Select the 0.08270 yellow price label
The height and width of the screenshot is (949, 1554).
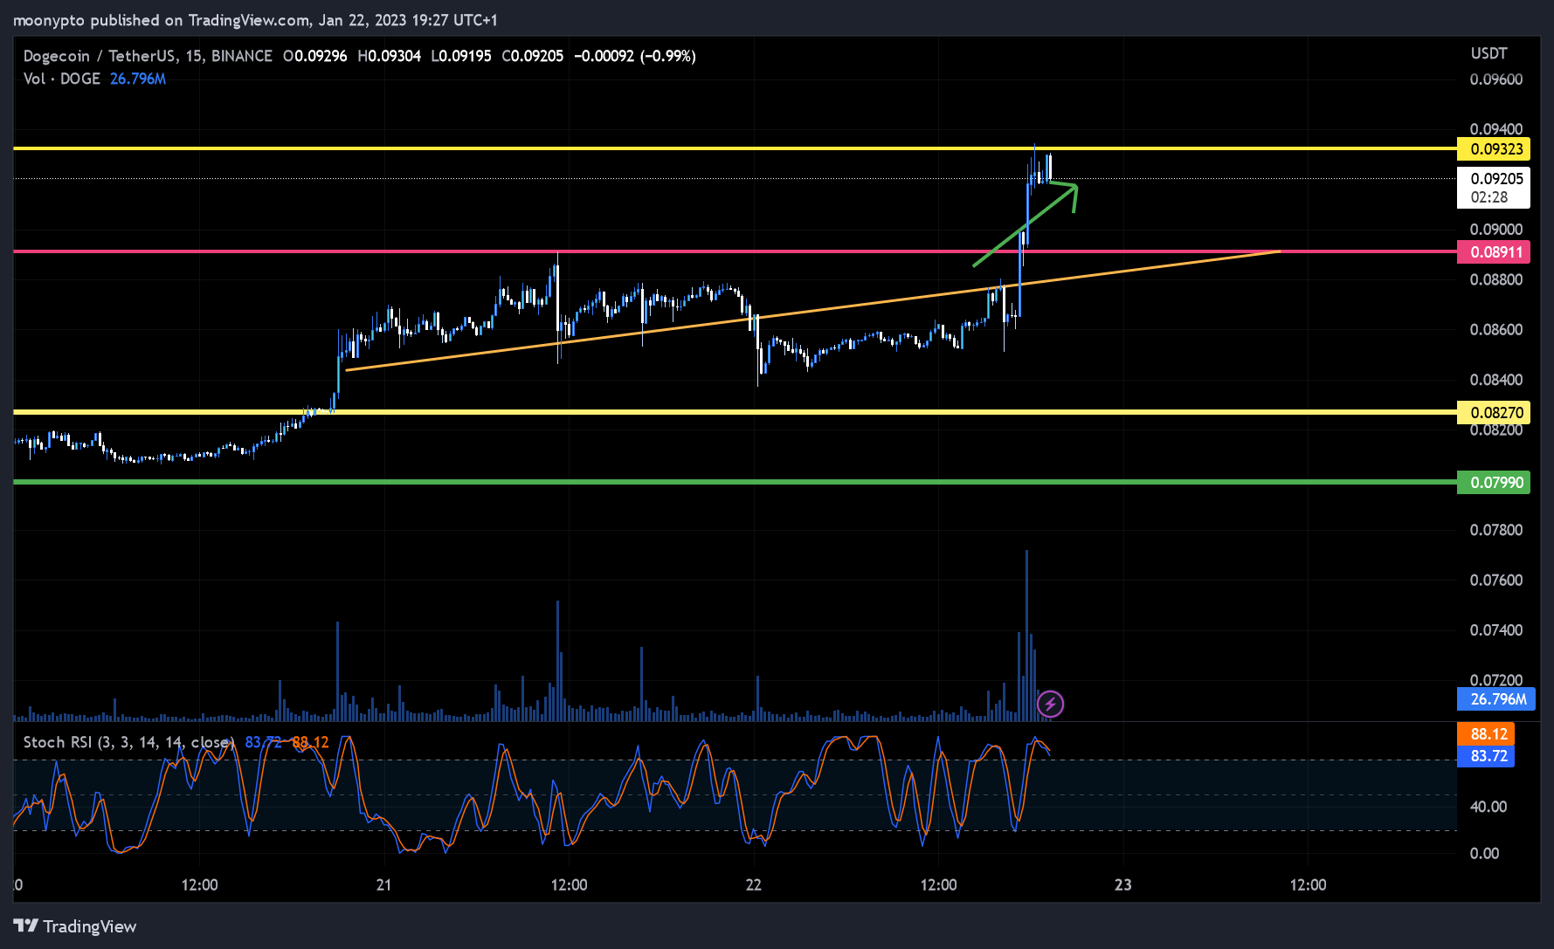(1494, 412)
